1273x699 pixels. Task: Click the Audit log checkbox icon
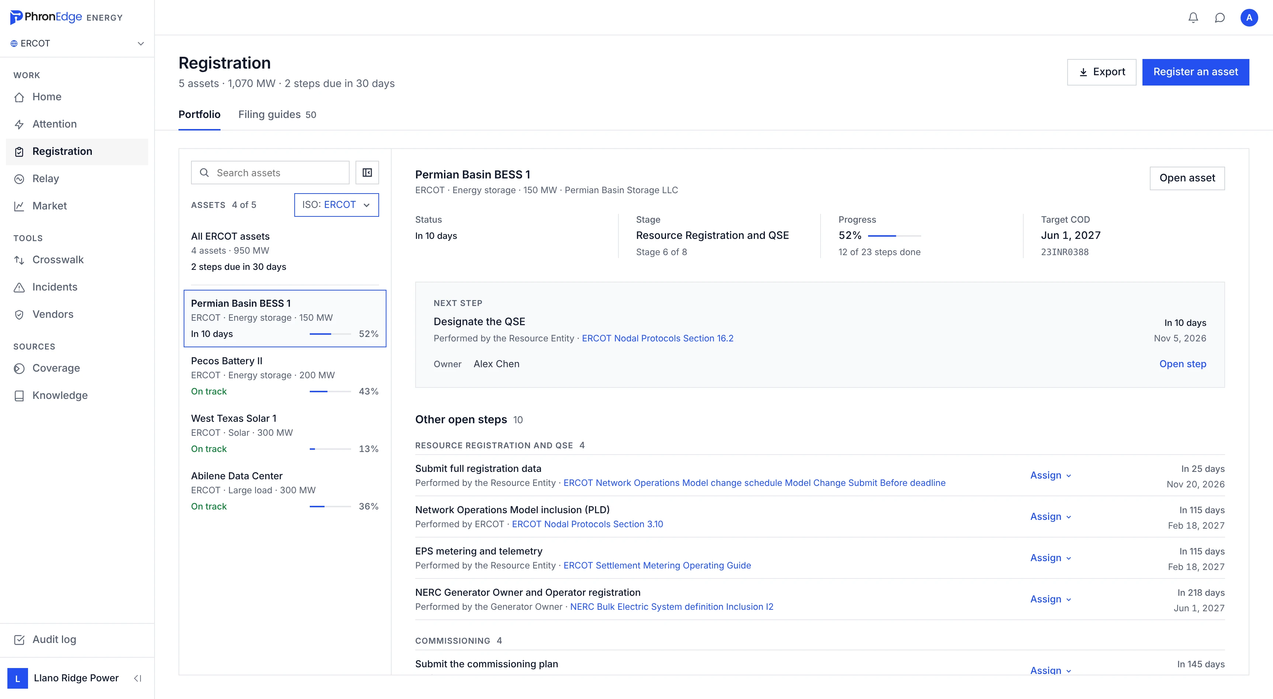[19, 640]
